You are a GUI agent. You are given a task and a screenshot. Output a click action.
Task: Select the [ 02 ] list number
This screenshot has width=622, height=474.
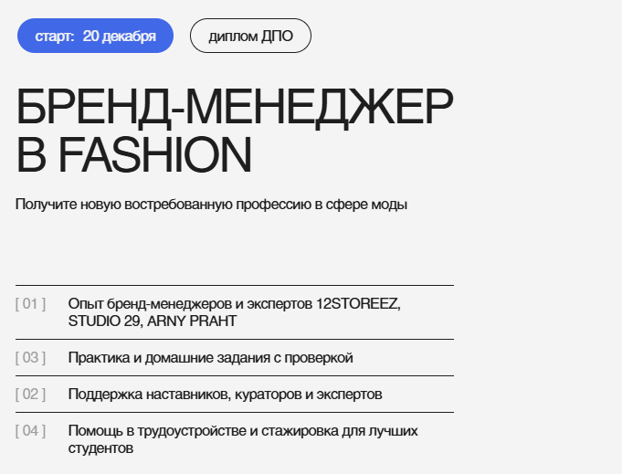31,394
